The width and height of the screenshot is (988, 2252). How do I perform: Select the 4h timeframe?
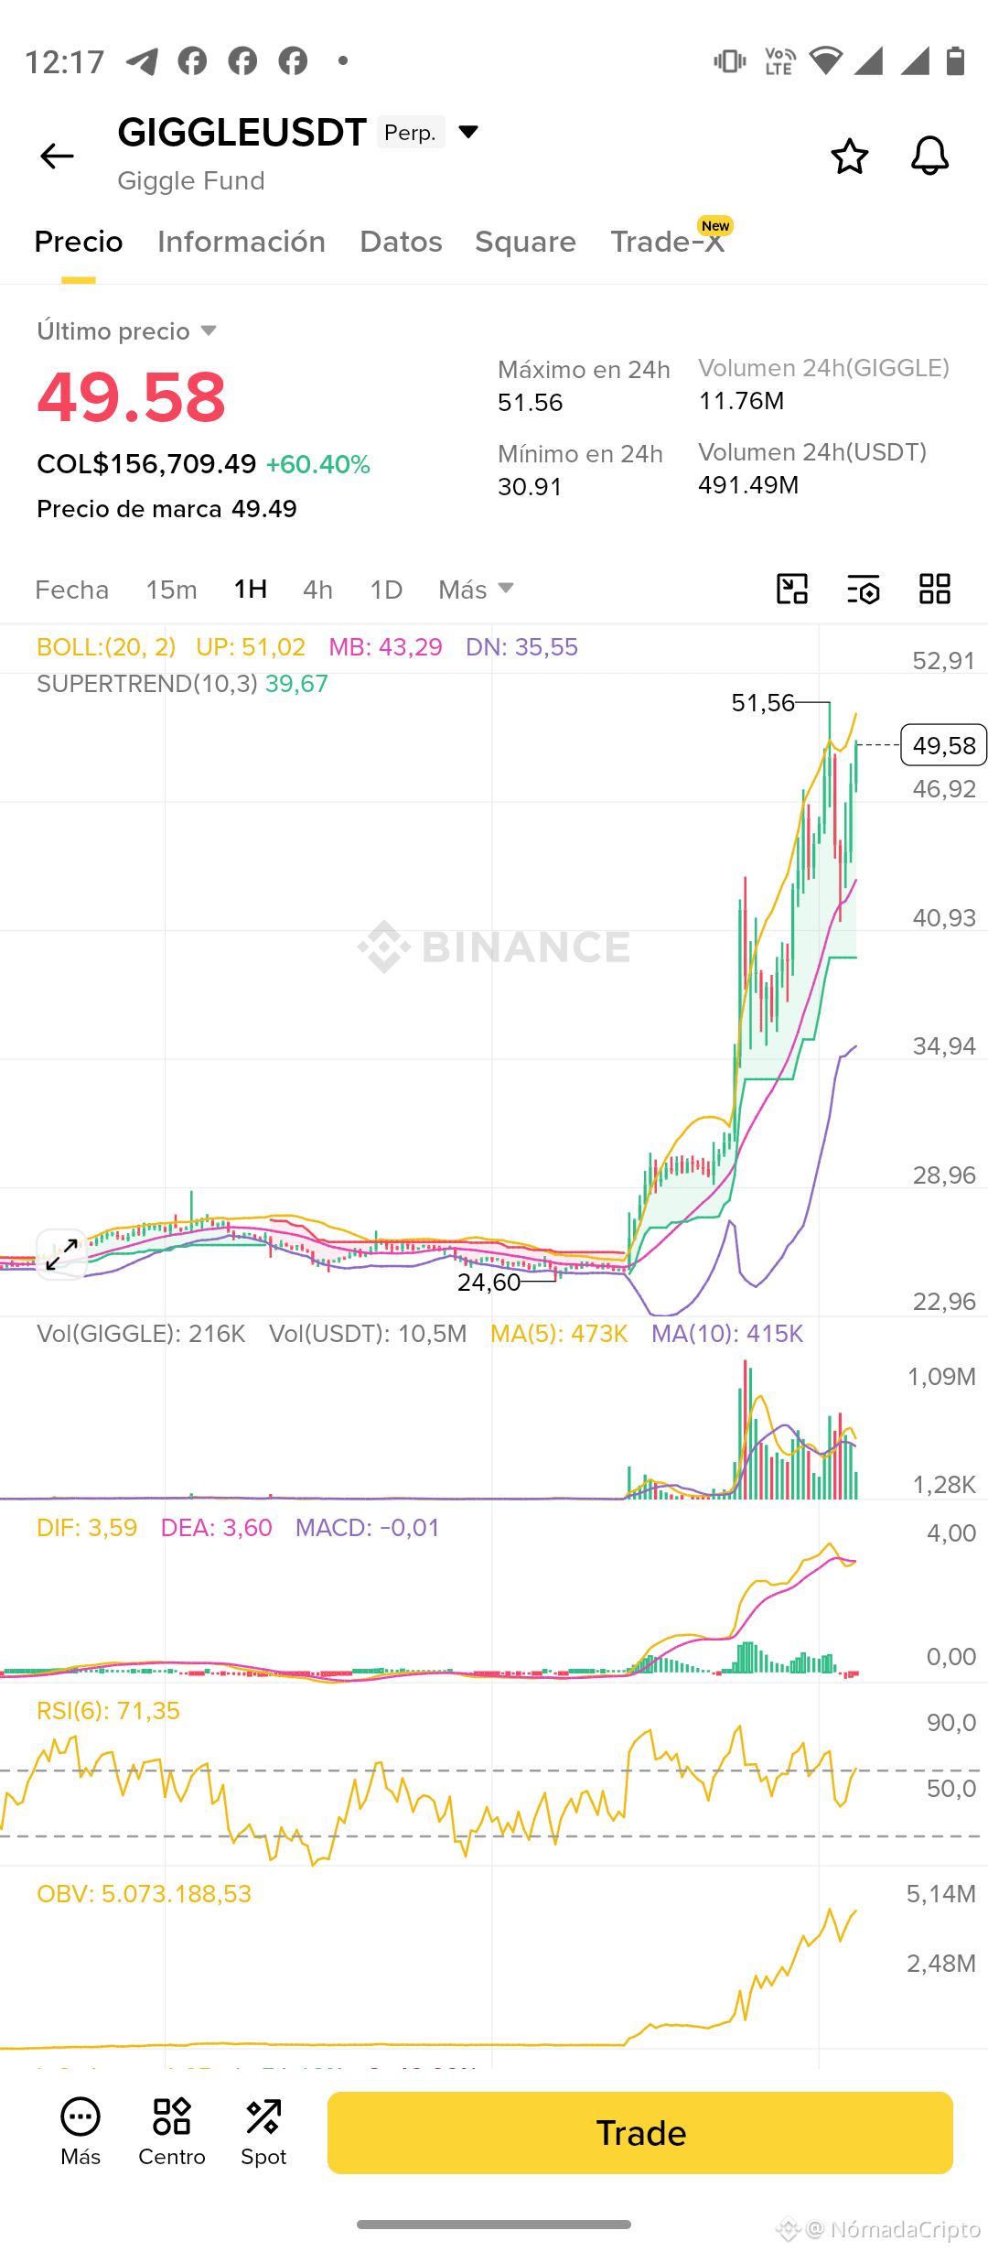tap(317, 590)
